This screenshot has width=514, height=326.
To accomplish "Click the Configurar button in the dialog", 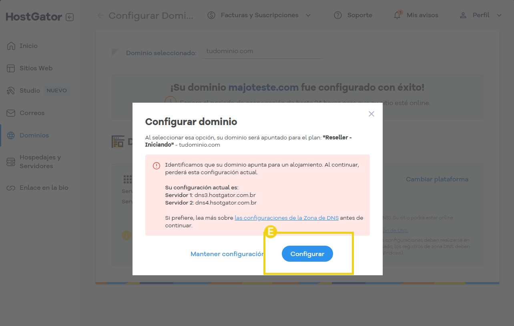I will (307, 254).
